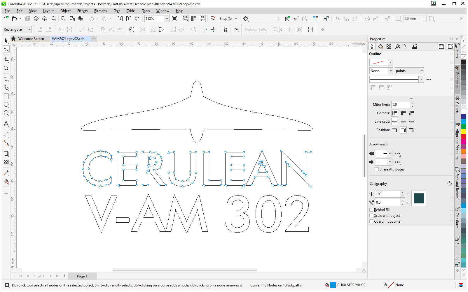Select the Pick tool

6,41
